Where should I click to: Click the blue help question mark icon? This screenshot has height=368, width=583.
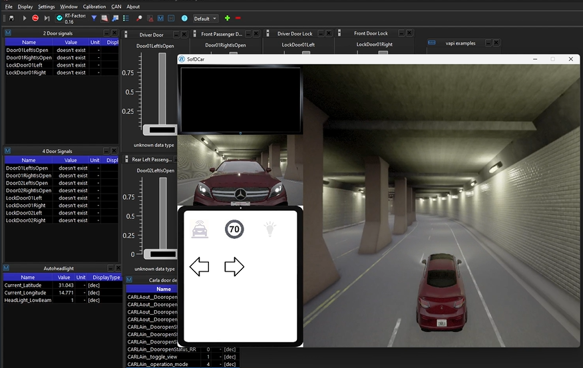click(x=184, y=18)
